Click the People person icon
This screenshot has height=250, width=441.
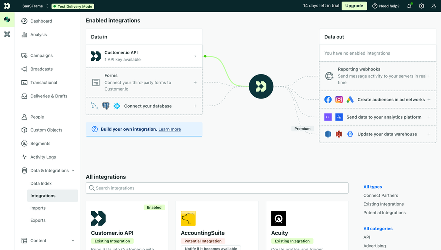tap(24, 117)
